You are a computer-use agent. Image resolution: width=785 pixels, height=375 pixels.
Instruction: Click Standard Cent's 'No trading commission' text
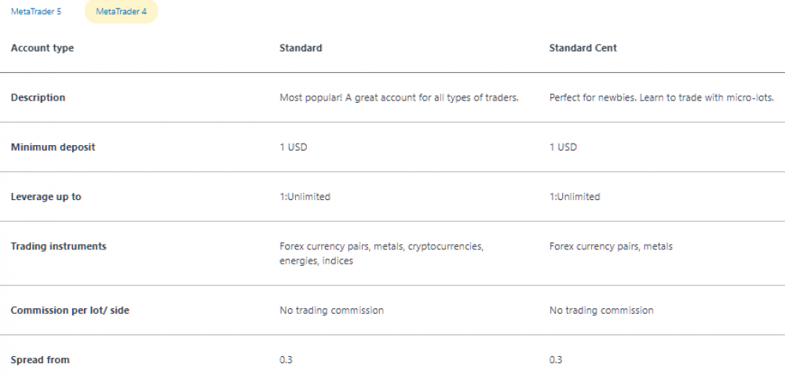(x=601, y=310)
